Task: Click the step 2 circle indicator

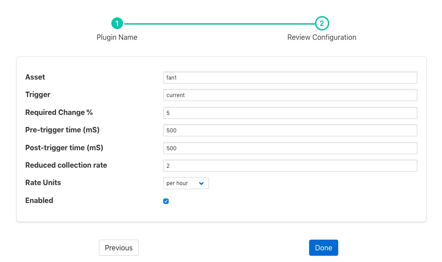Action: (322, 23)
